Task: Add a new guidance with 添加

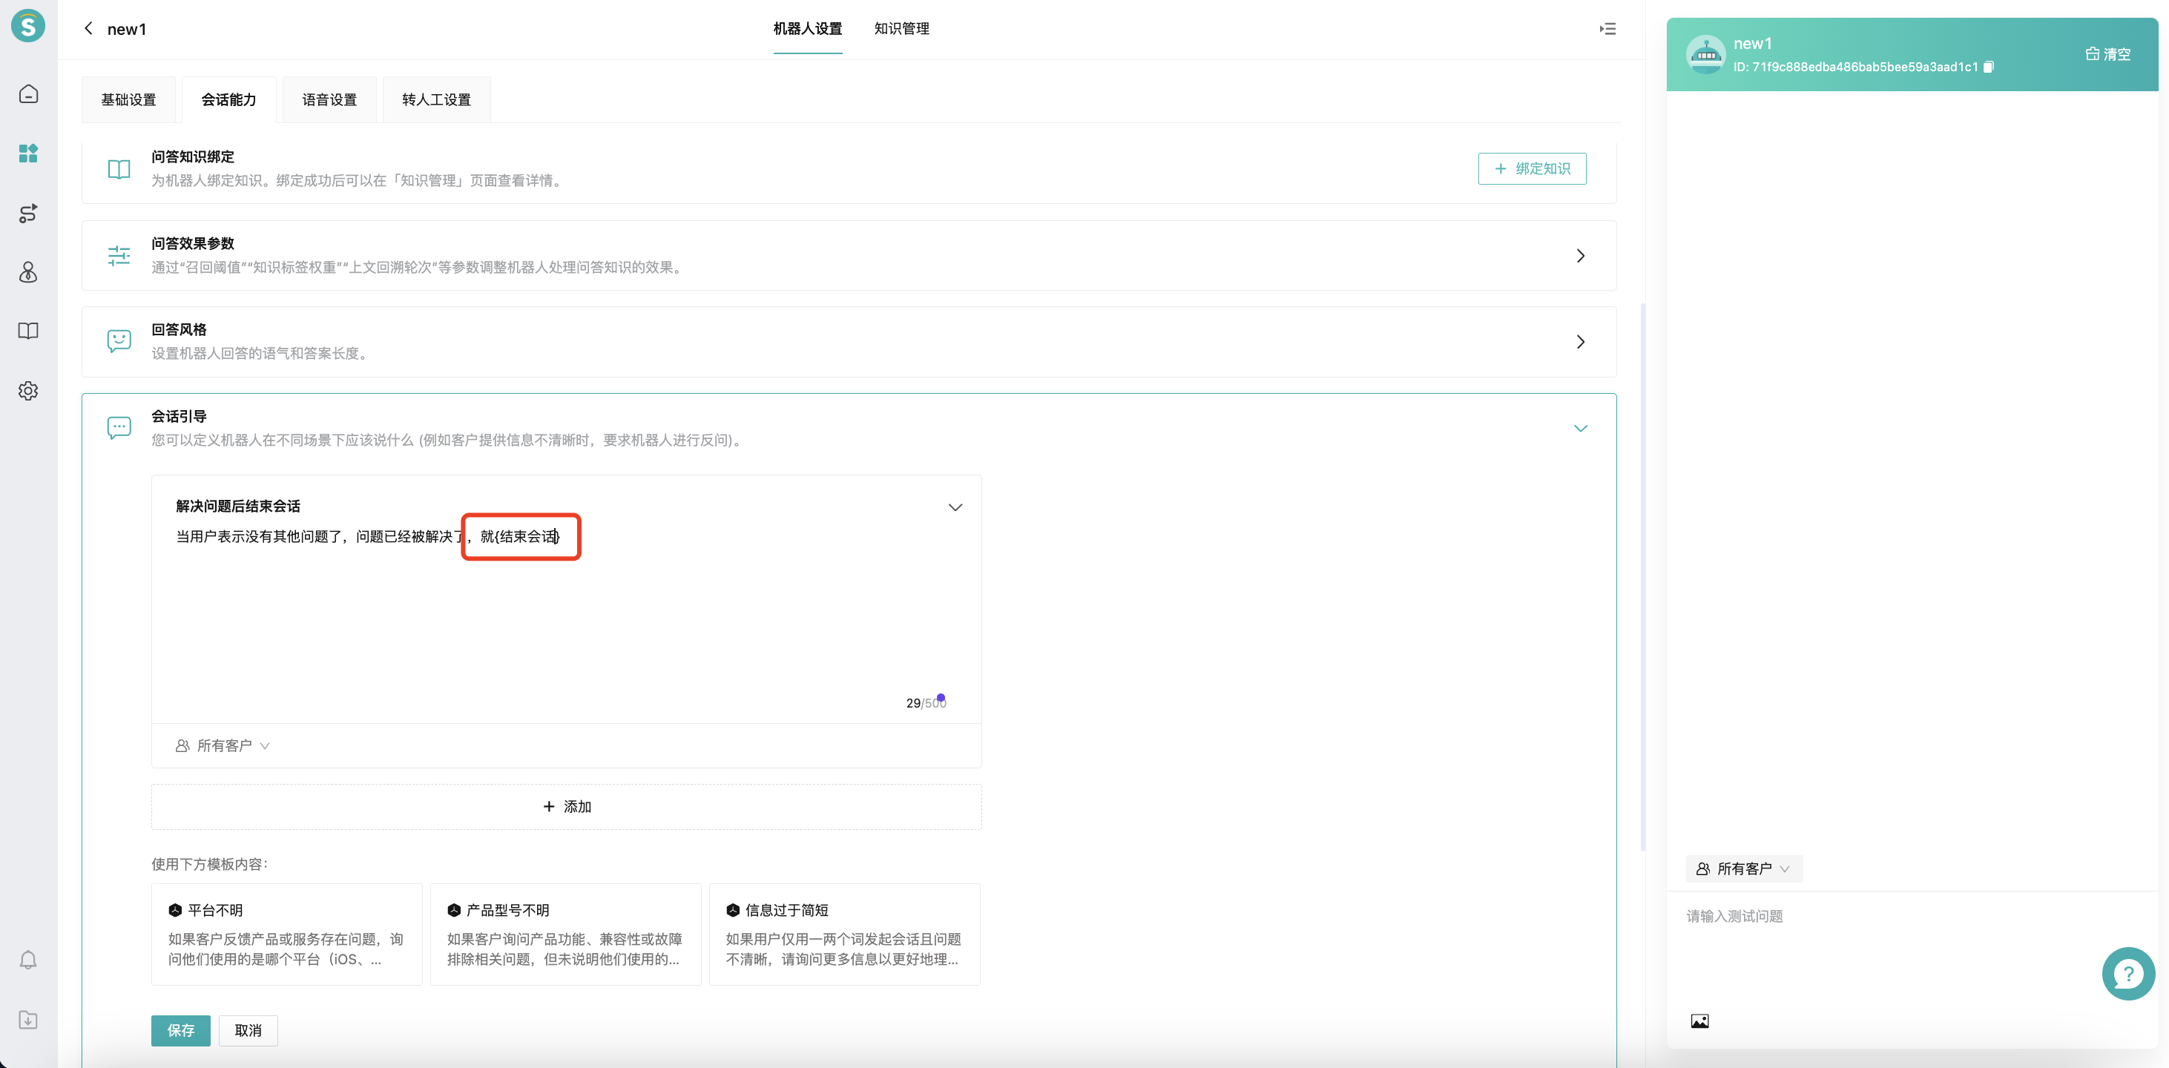Action: click(x=567, y=807)
